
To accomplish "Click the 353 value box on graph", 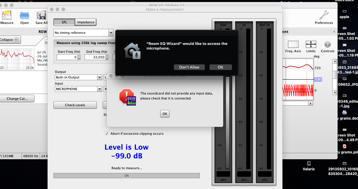I will pyautogui.click(x=318, y=80).
